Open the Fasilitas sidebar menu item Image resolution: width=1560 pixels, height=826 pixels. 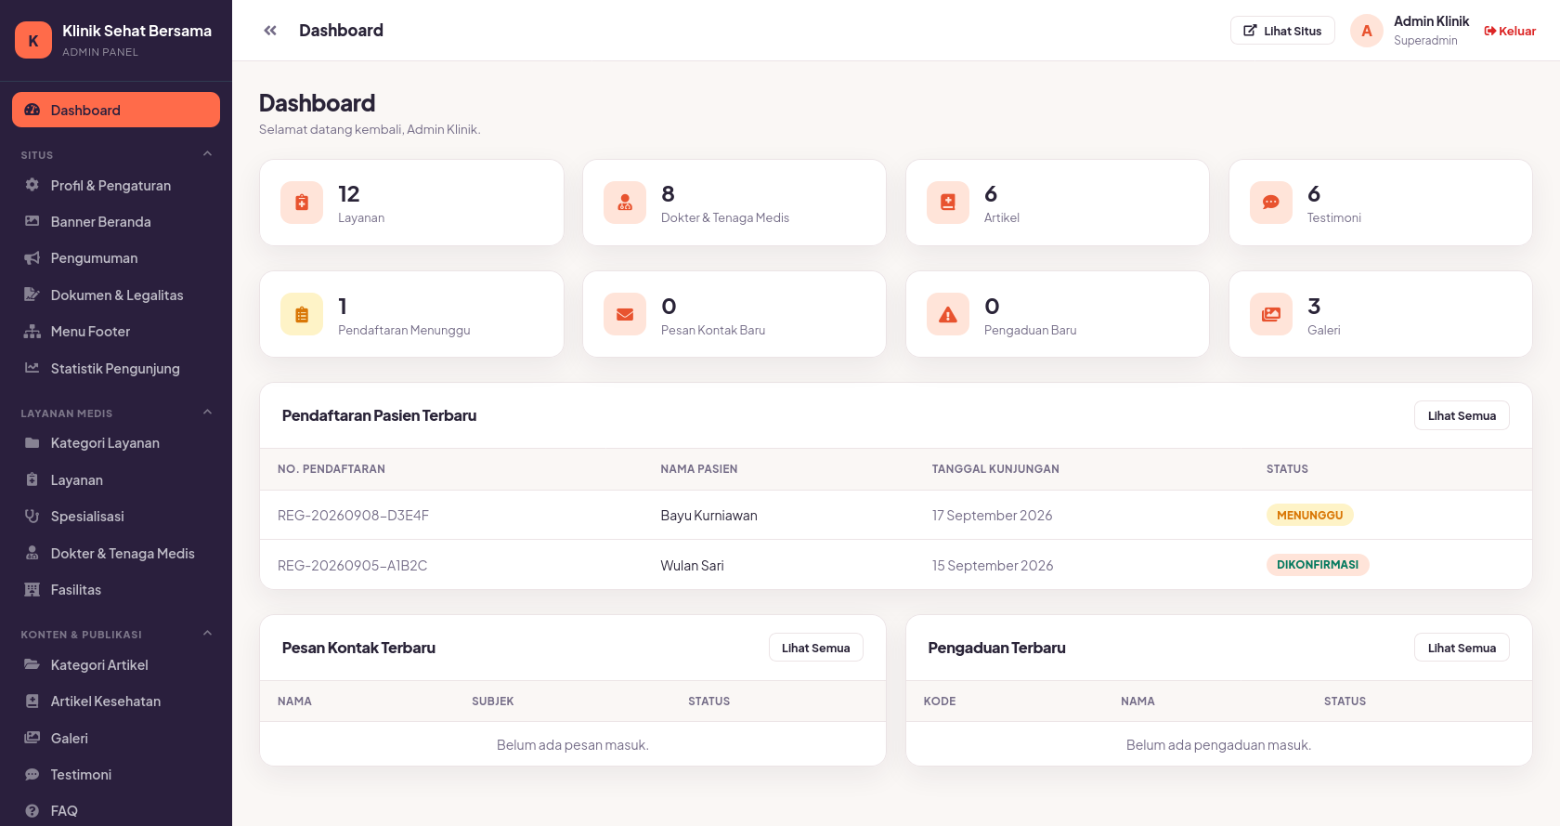click(116, 590)
